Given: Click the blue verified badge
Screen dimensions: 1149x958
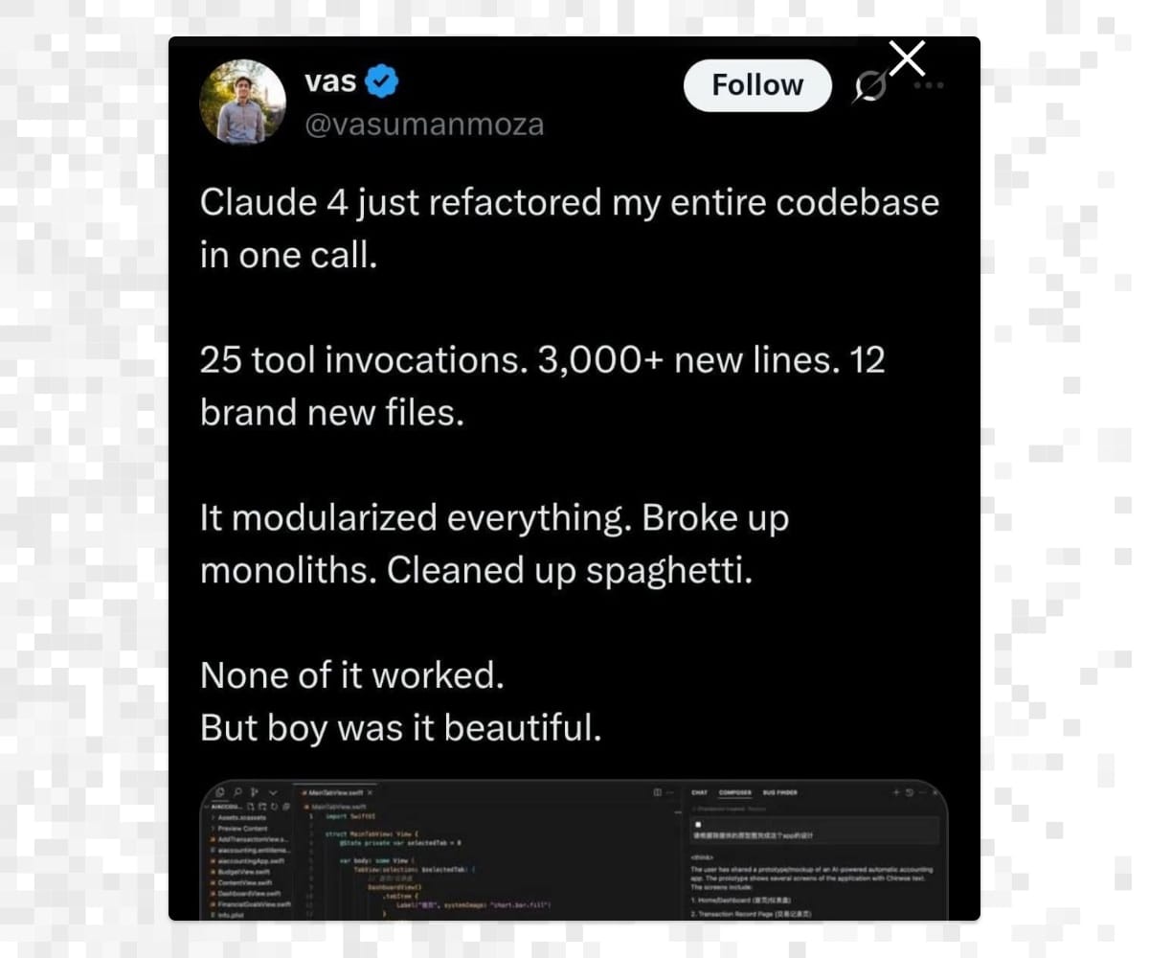Looking at the screenshot, I should (383, 82).
